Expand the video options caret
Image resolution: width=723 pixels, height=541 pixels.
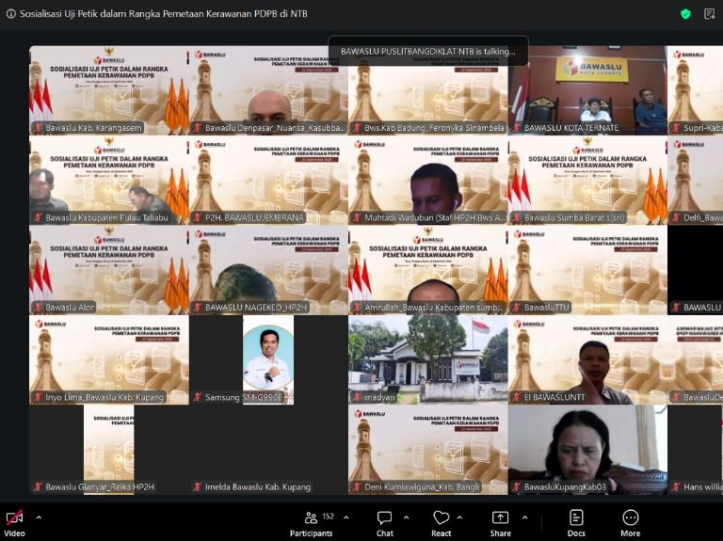pos(39,517)
